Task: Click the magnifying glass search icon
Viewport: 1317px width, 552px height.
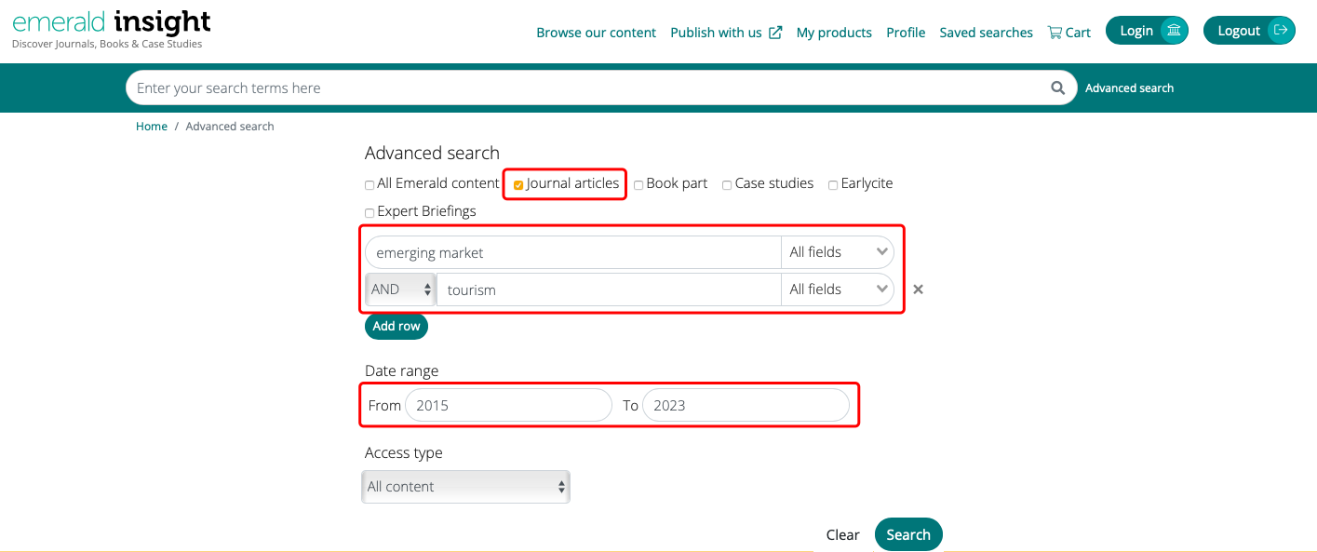Action: point(1057,88)
